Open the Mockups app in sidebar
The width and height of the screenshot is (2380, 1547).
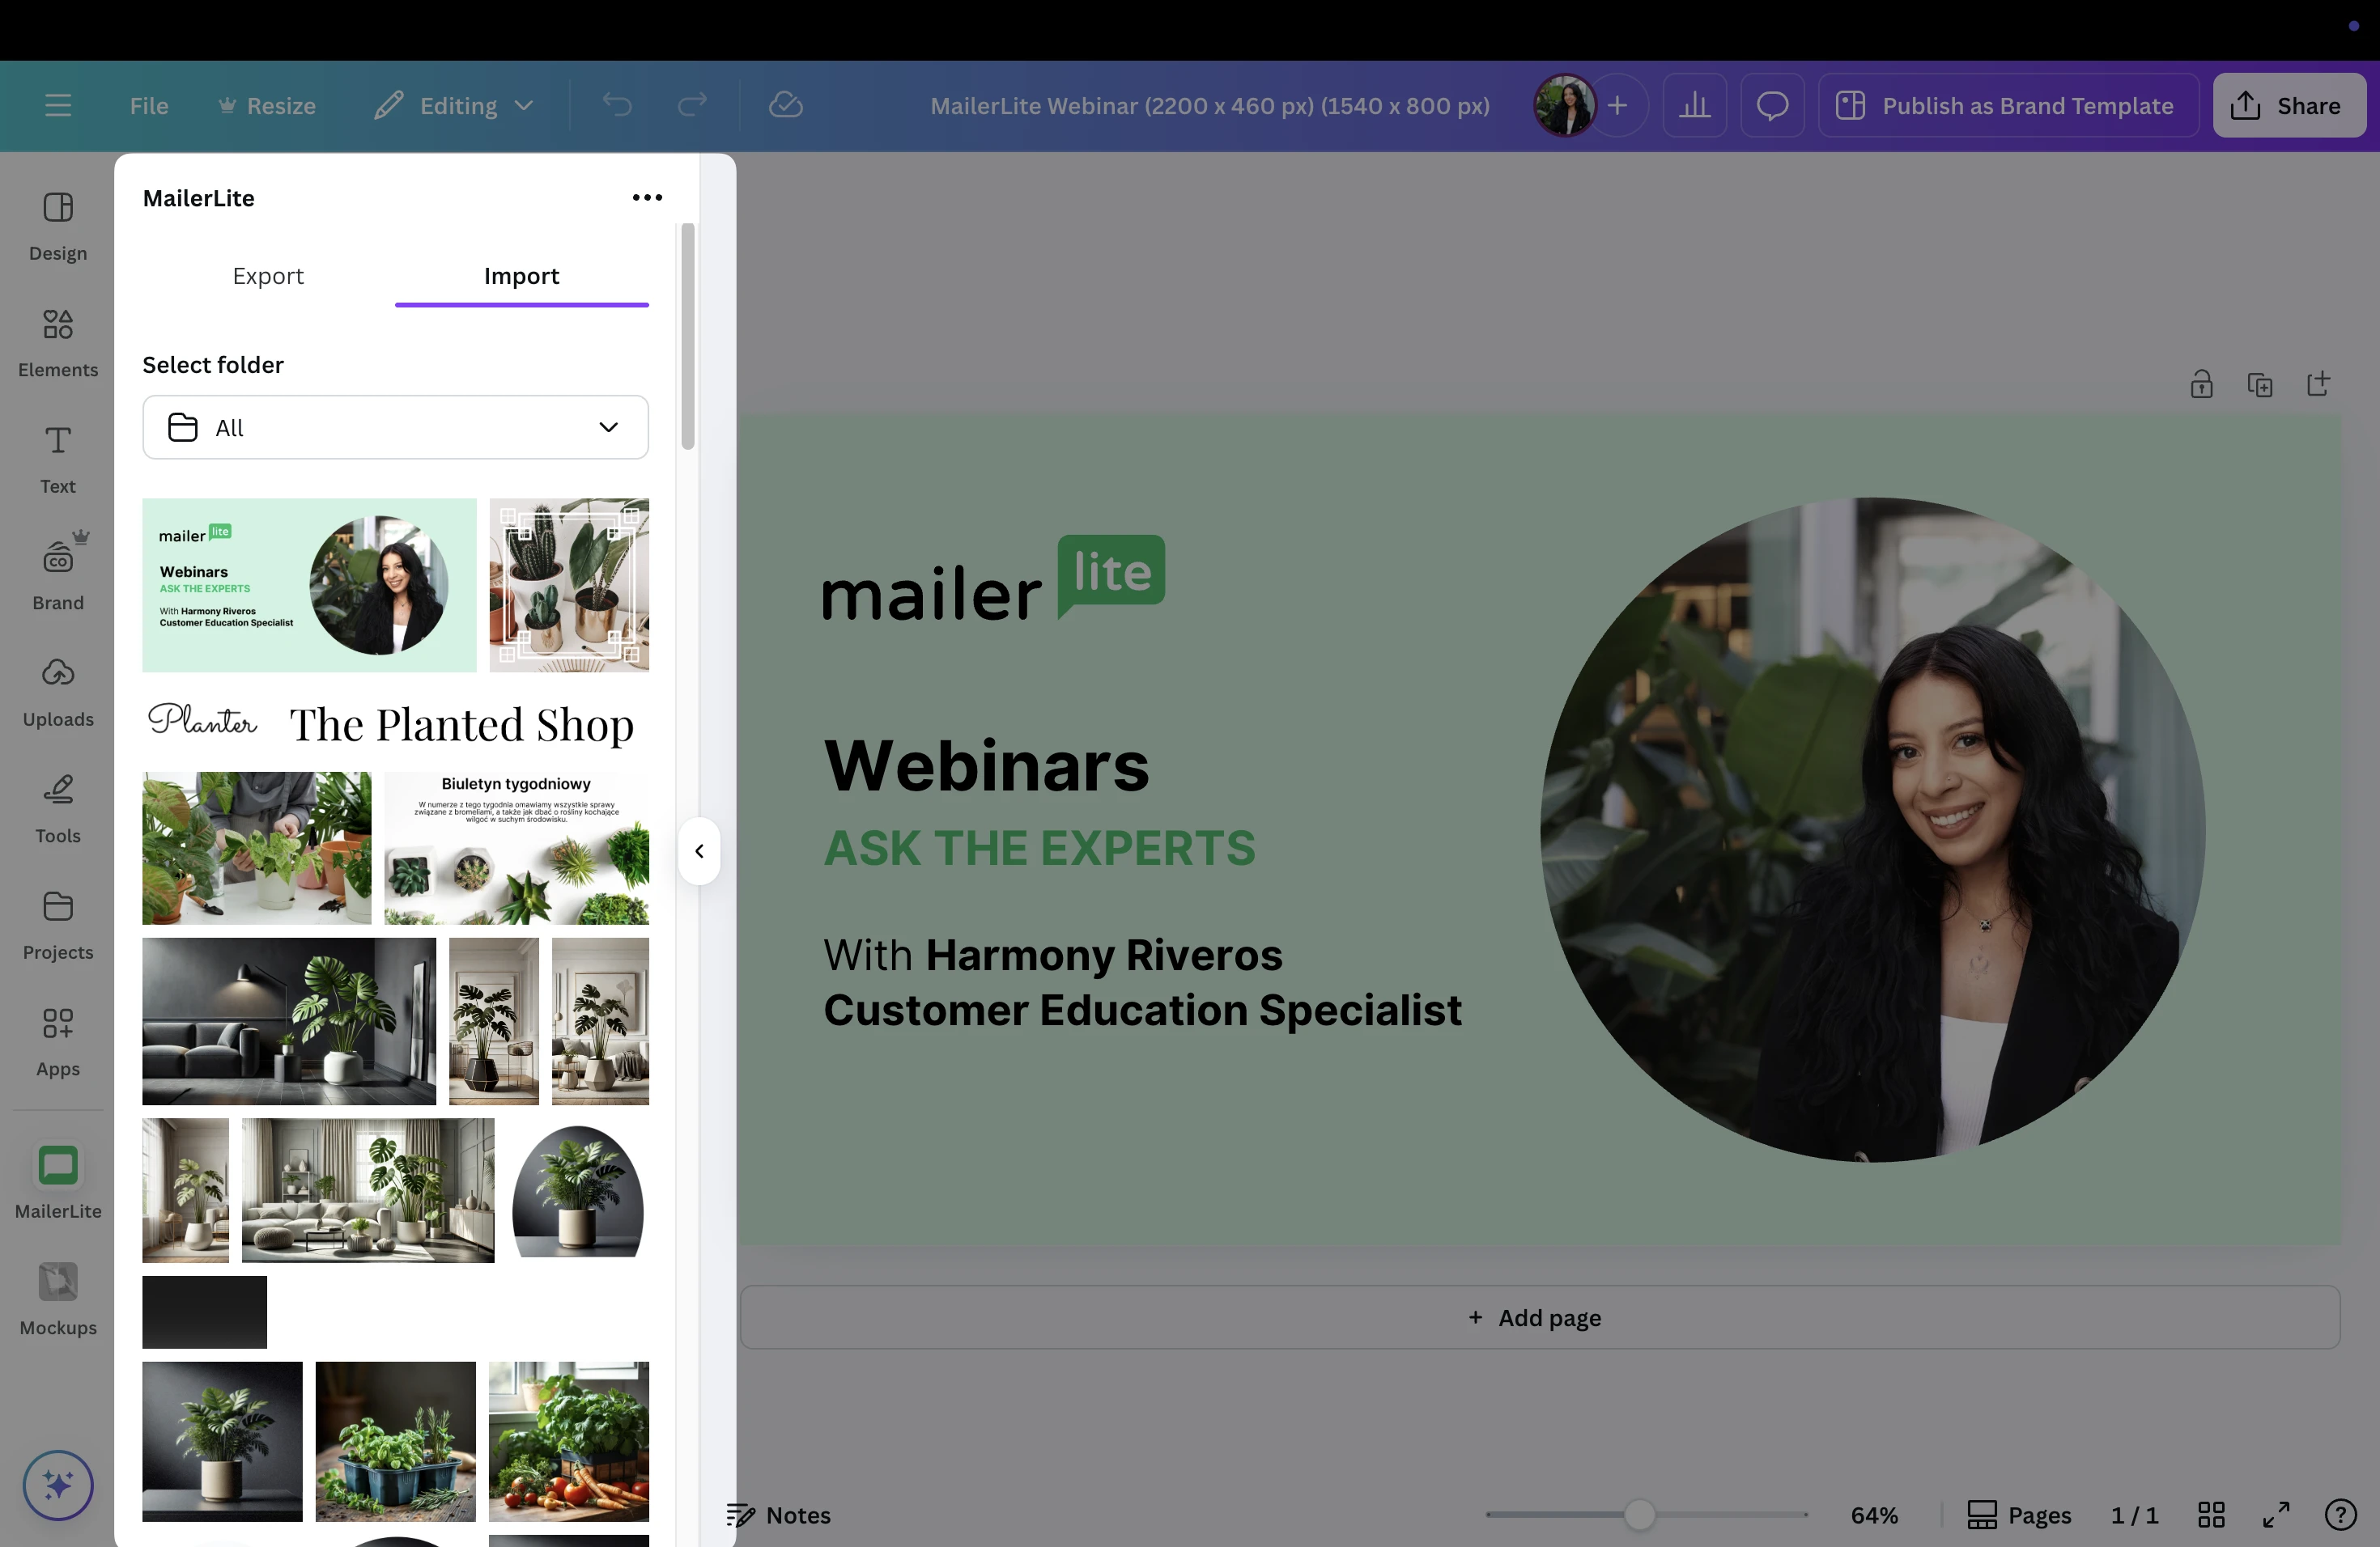(58, 1300)
